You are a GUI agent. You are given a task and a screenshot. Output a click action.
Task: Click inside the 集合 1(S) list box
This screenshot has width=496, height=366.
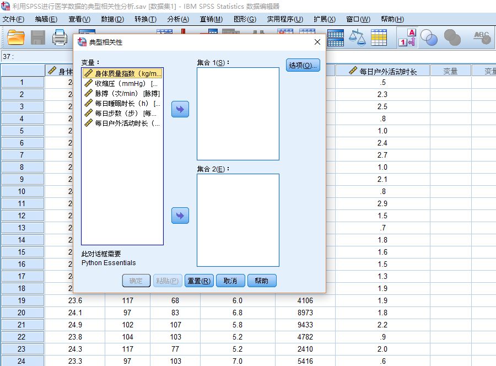pyautogui.click(x=238, y=114)
